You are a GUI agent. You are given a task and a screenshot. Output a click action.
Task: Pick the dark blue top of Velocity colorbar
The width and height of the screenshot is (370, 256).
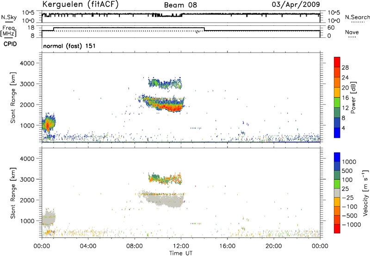337,157
